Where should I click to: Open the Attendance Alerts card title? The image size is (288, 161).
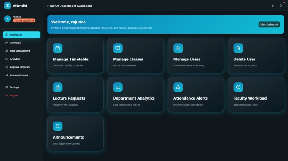[x=190, y=98]
